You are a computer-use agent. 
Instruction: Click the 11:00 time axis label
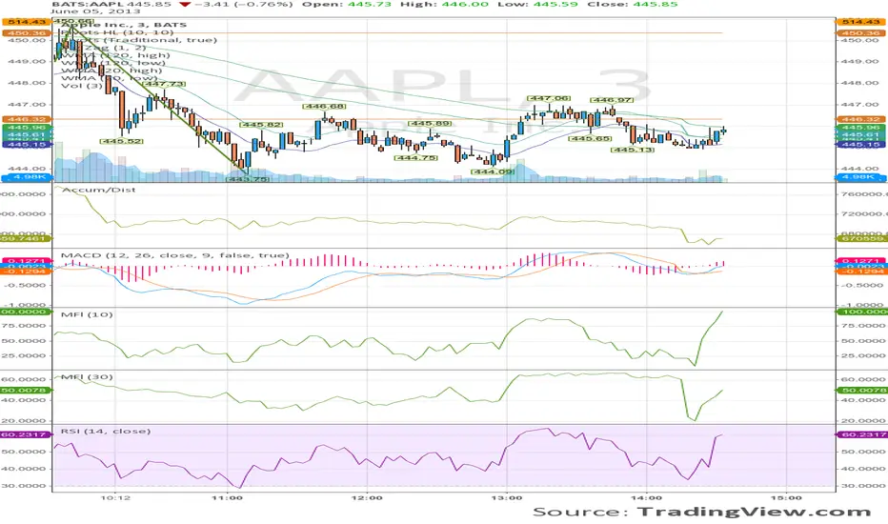tap(227, 498)
